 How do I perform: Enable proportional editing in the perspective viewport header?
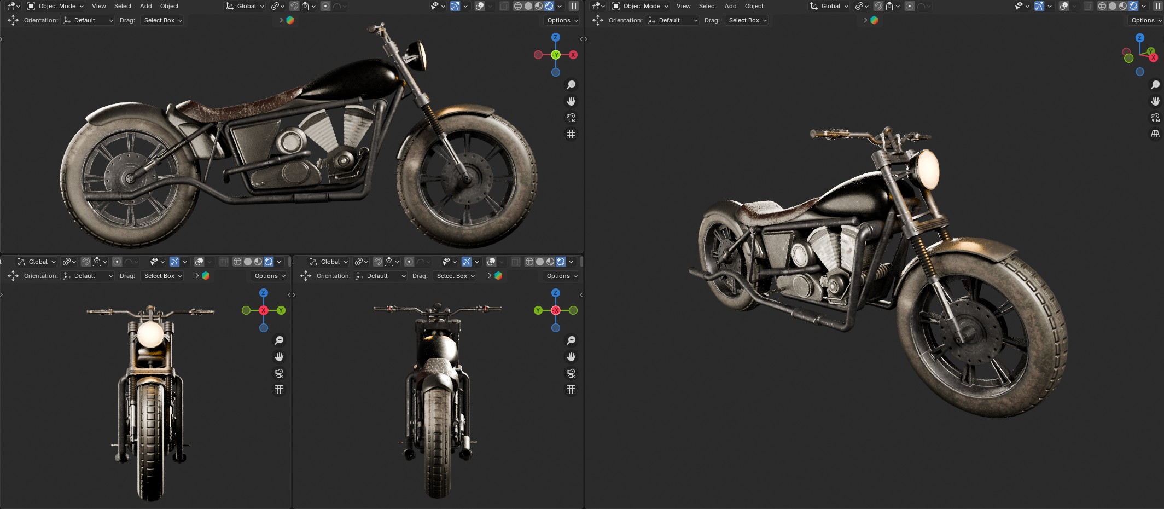[910, 6]
